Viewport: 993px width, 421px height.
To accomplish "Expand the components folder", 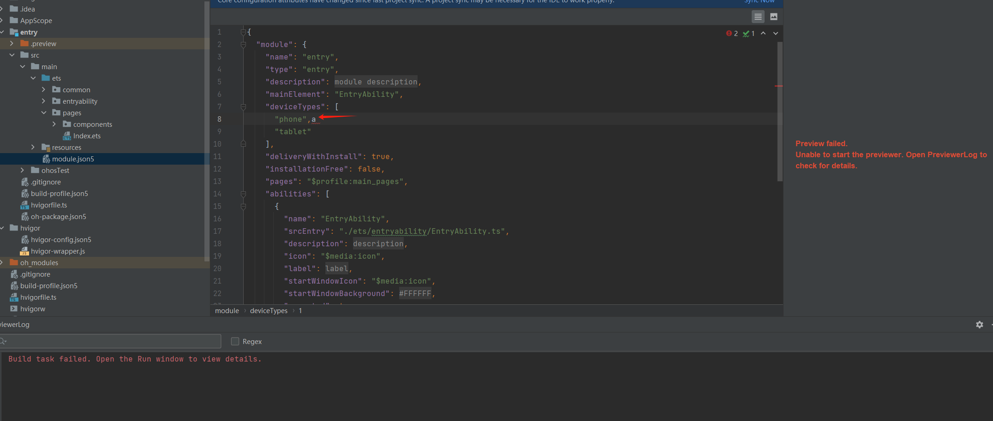I will click(54, 124).
